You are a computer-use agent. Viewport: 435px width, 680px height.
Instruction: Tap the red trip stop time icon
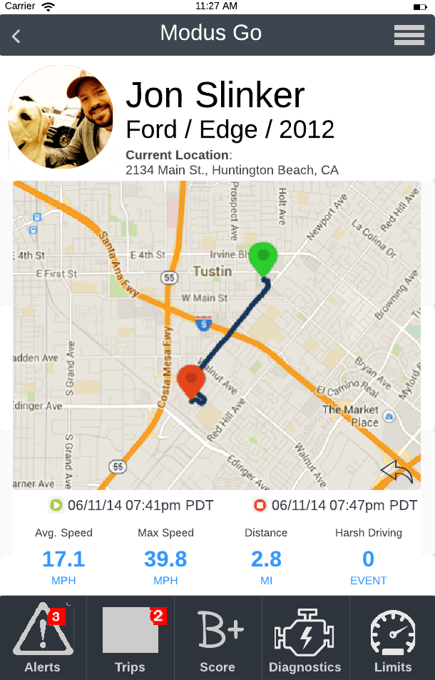(x=260, y=505)
